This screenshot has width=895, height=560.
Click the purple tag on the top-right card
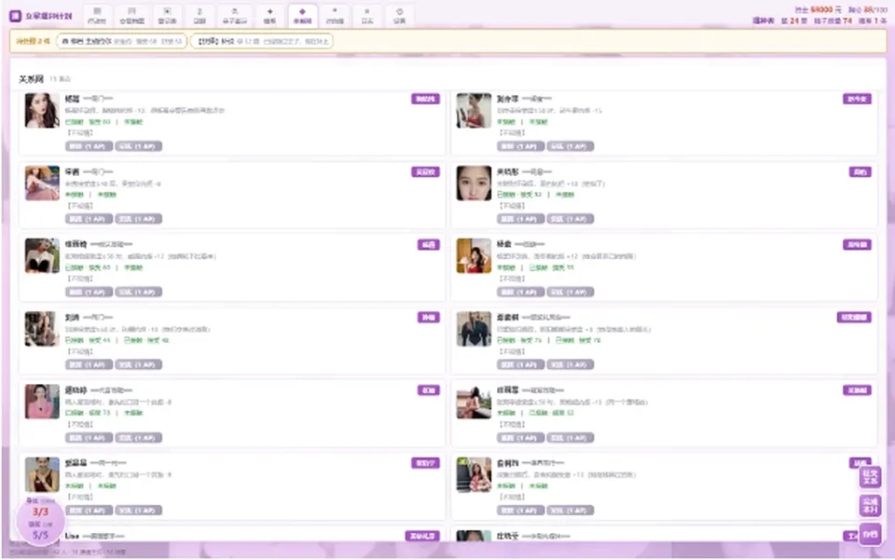857,99
